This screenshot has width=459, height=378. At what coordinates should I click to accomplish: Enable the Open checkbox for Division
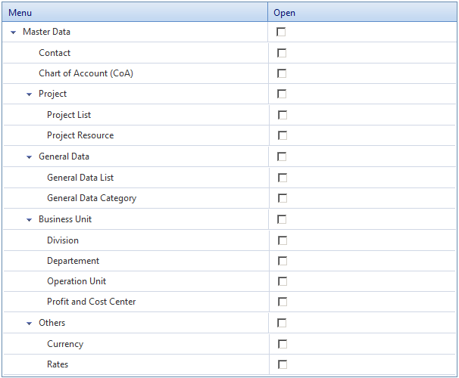(x=283, y=240)
